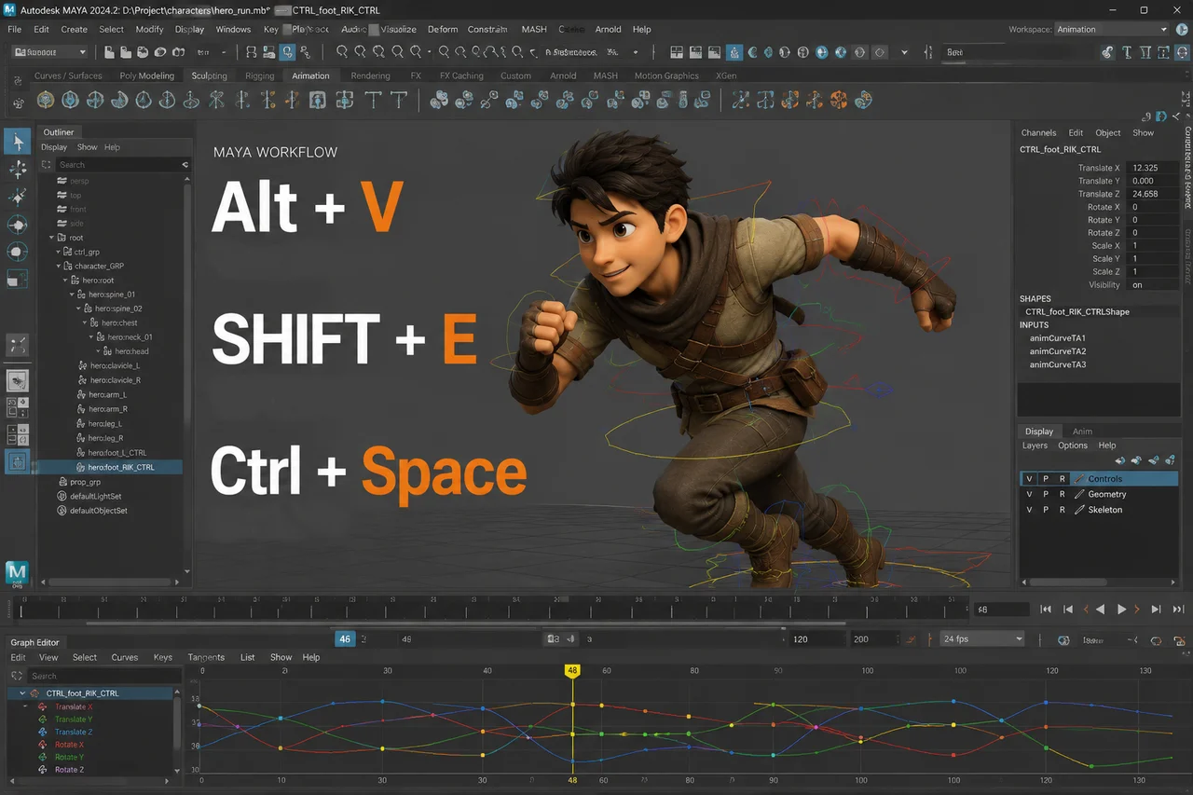The height and width of the screenshot is (795, 1193).
Task: Collapse hero:chest in Outliner
Action: pyautogui.click(x=86, y=322)
